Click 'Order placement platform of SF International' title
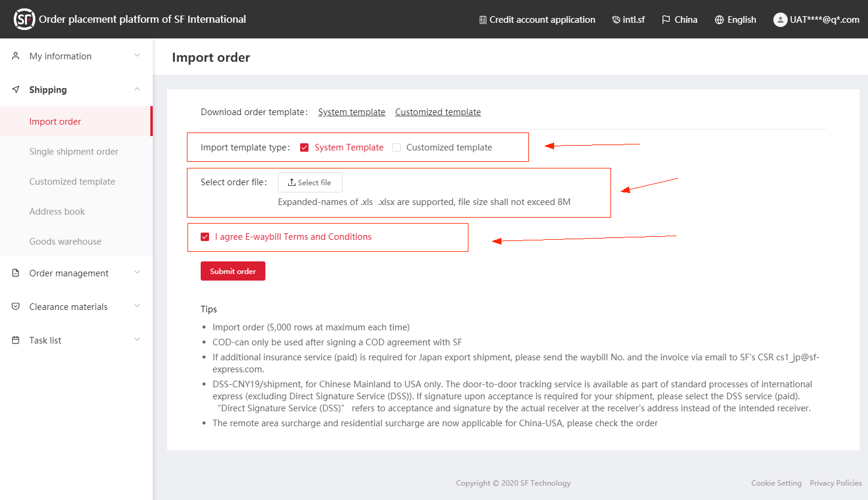868x500 pixels. (x=143, y=19)
